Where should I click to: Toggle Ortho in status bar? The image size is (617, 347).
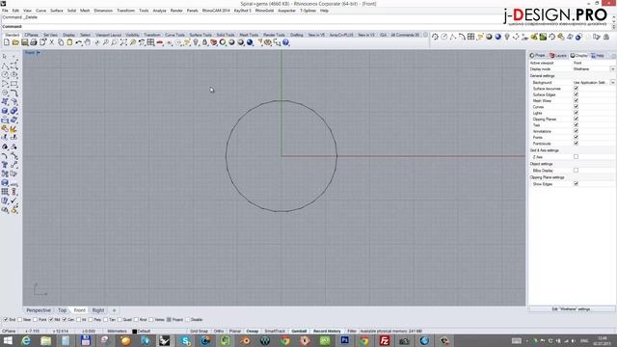219,332
